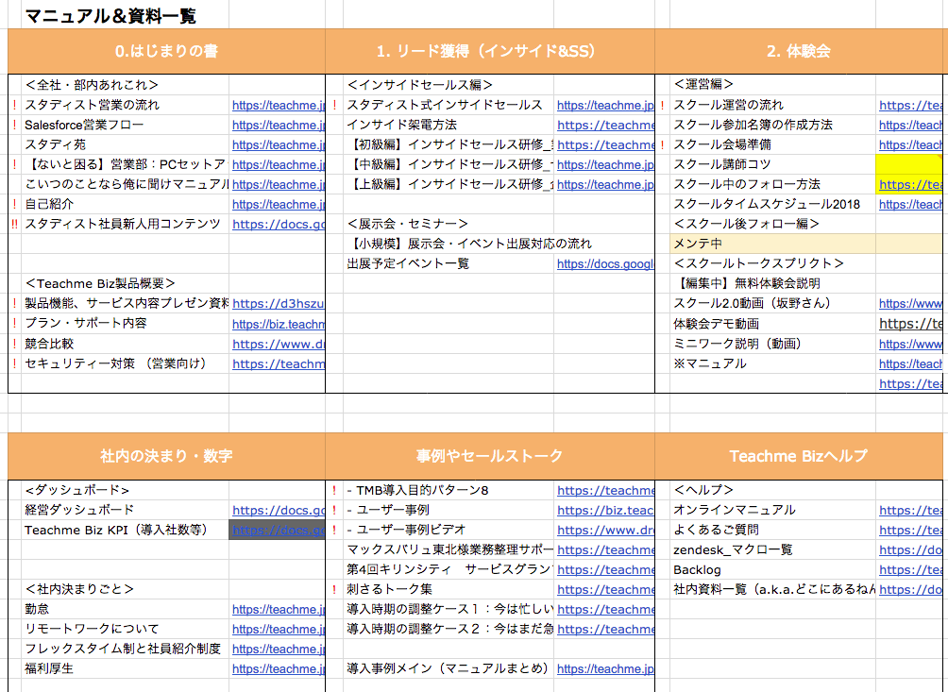Screen dimensions: 948x692
Task: Open the スクール運営の流れ link
Action: 910,105
